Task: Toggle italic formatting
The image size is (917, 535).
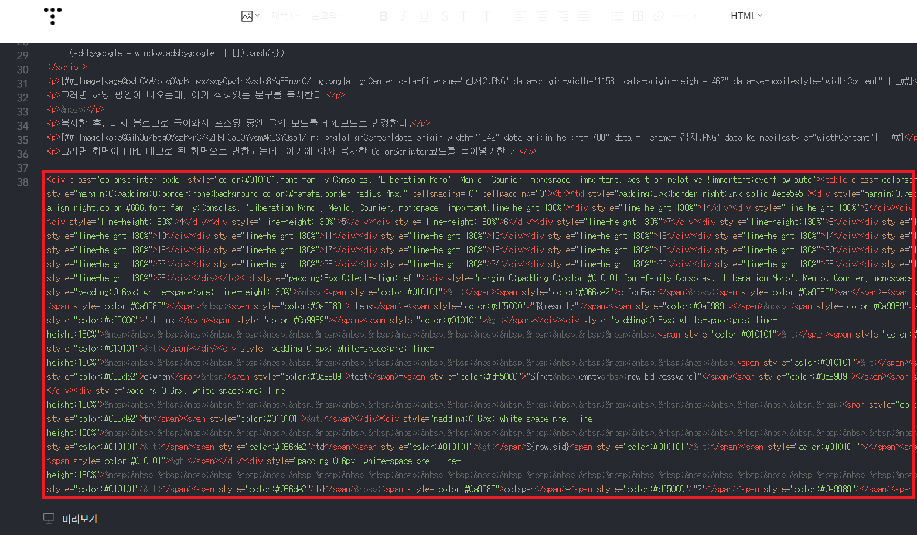Action: click(x=403, y=16)
